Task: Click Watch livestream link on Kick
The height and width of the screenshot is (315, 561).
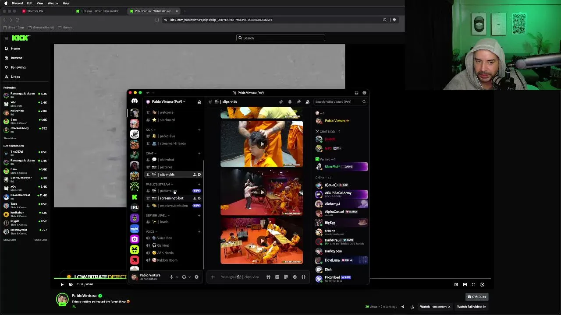Action: click(435, 307)
